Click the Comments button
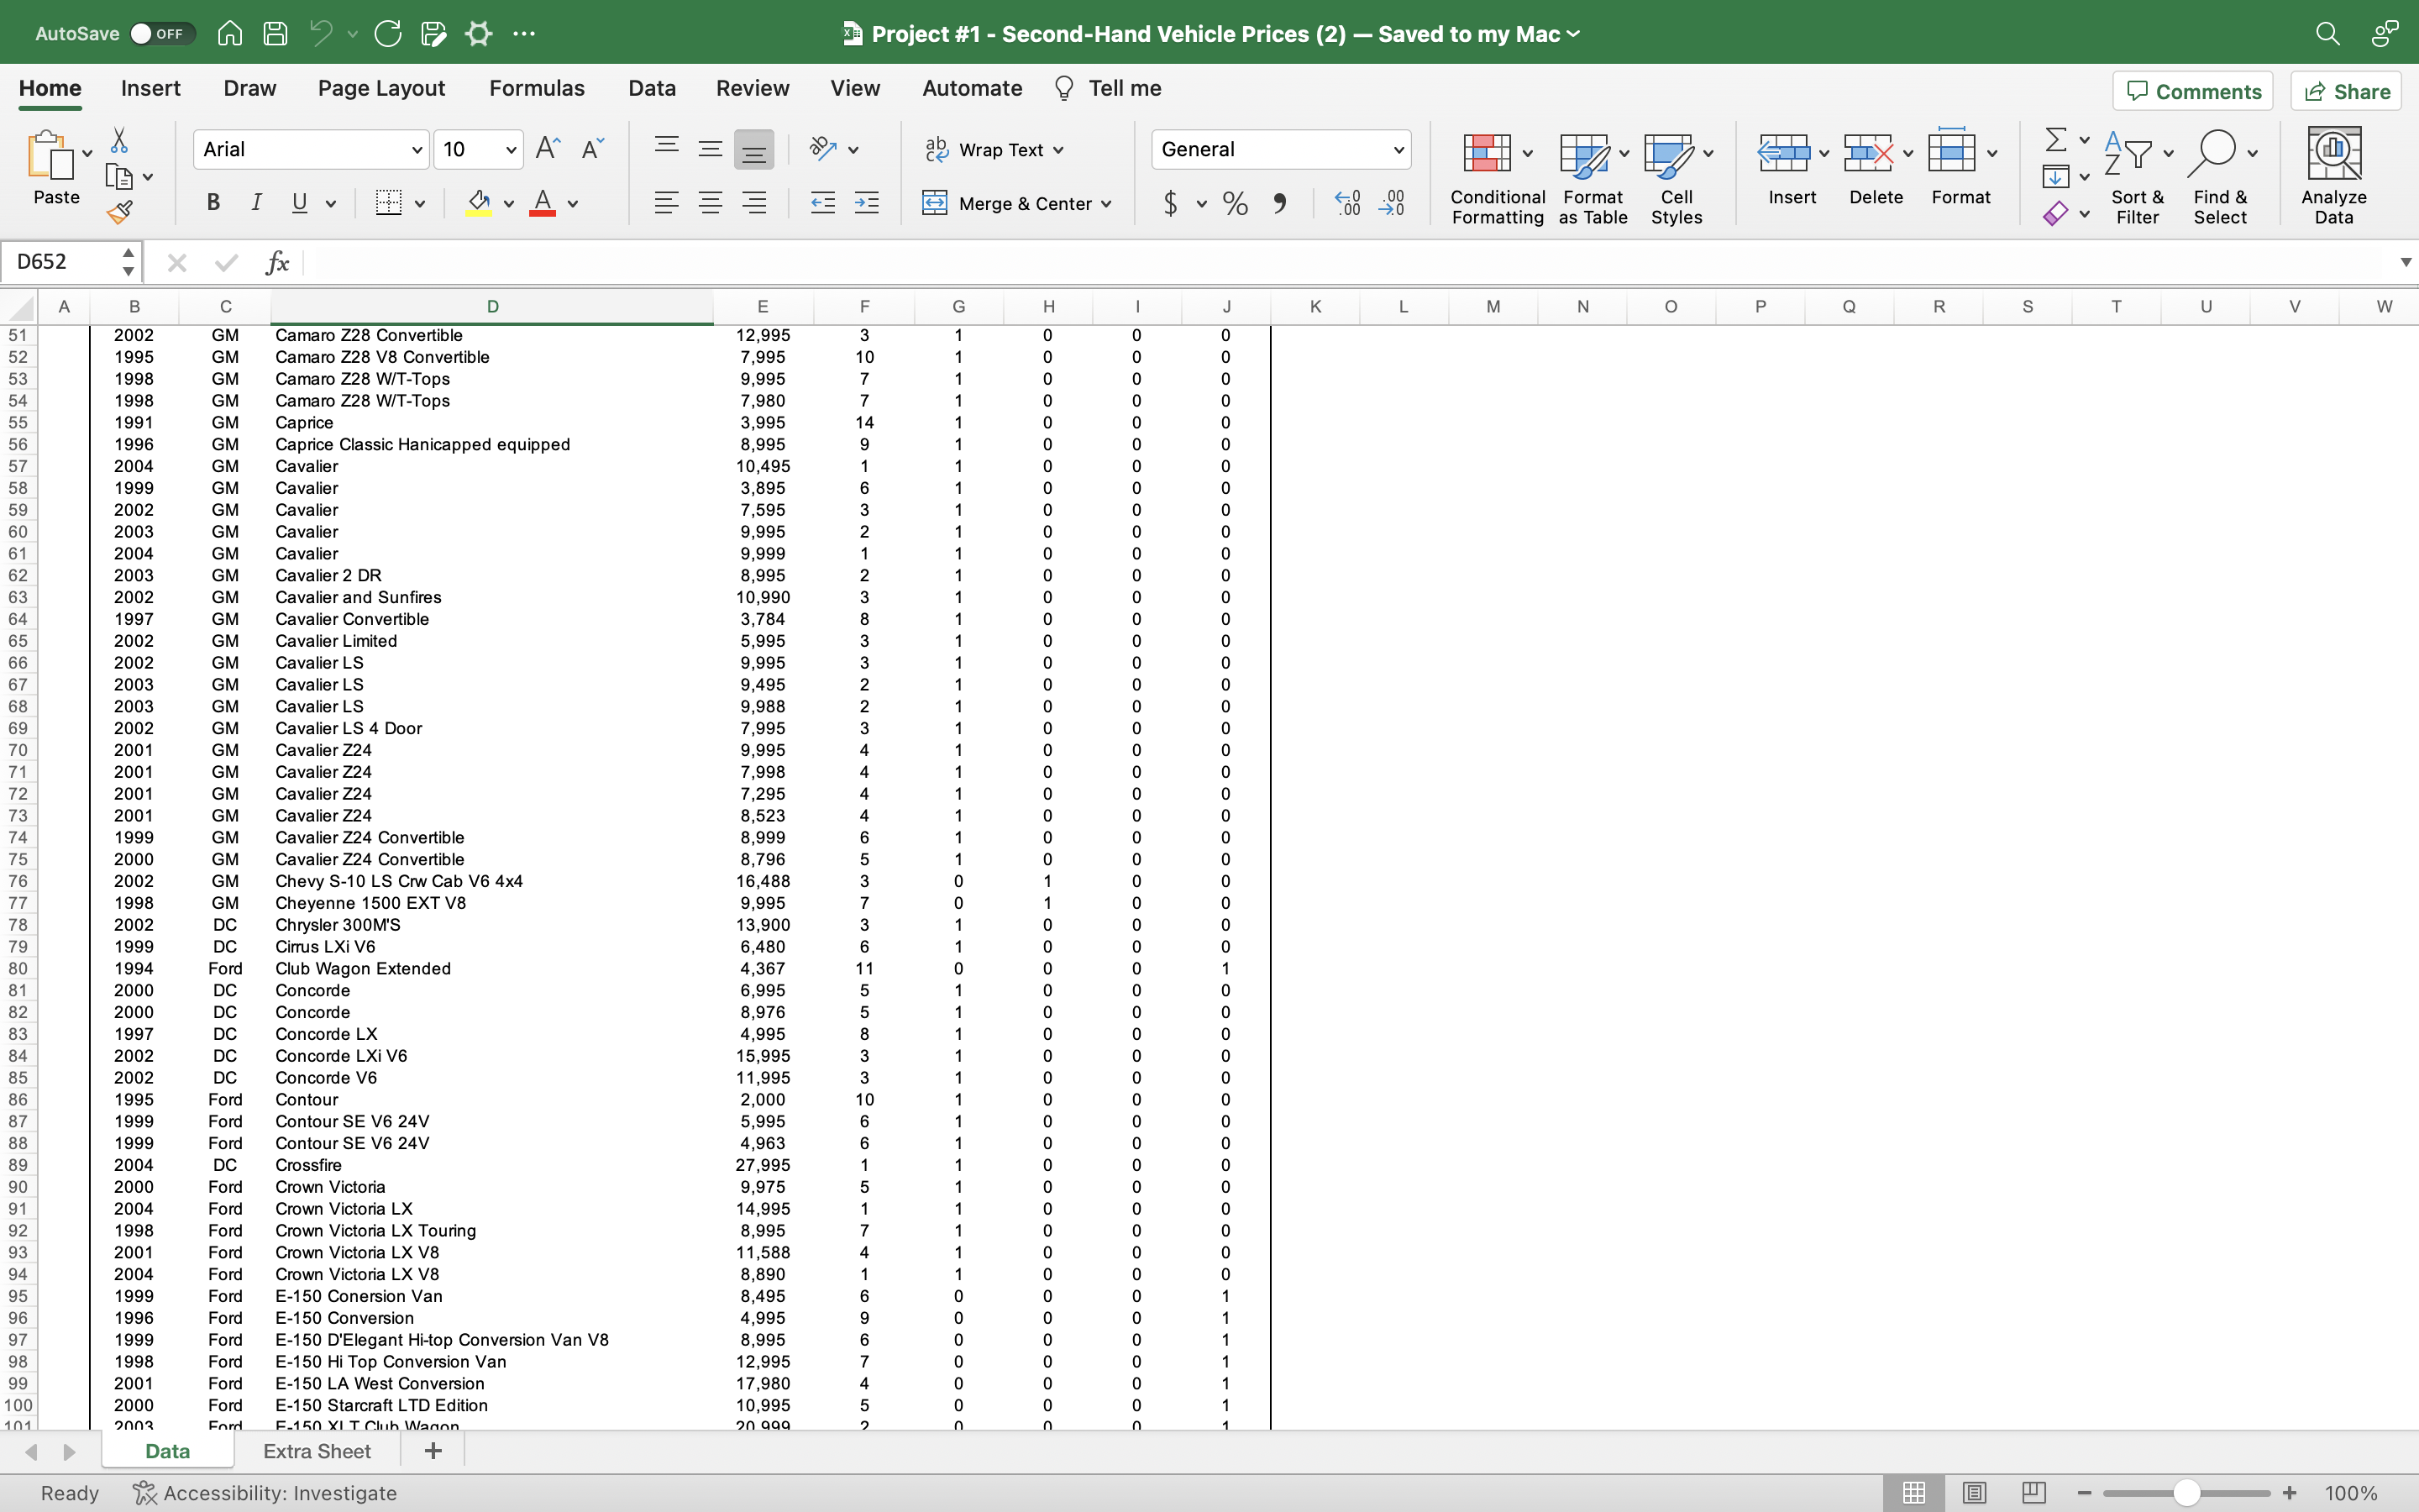This screenshot has width=2419, height=1512. click(x=2192, y=90)
